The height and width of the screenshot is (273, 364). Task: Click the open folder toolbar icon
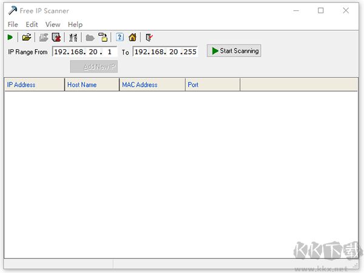[x=27, y=37]
